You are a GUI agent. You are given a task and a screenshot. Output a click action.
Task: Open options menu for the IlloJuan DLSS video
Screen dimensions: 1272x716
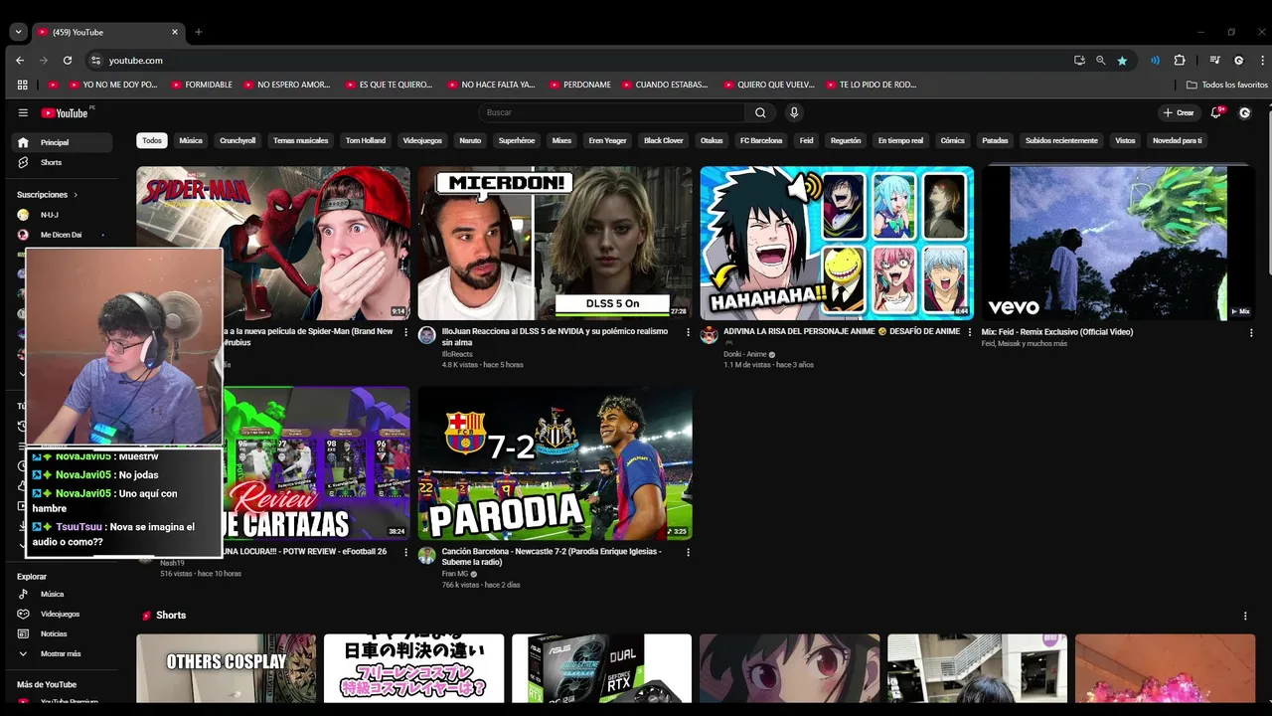pyautogui.click(x=688, y=332)
